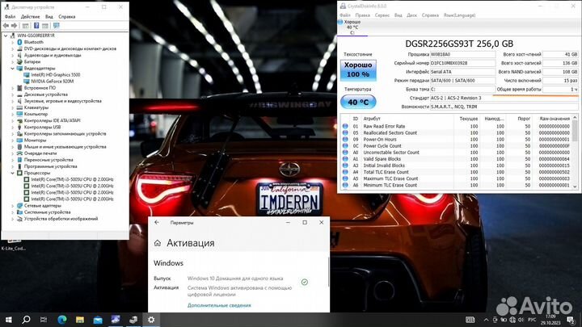Click the Прошивка field W0818A0
This screenshot has height=327, width=582.
(462, 55)
